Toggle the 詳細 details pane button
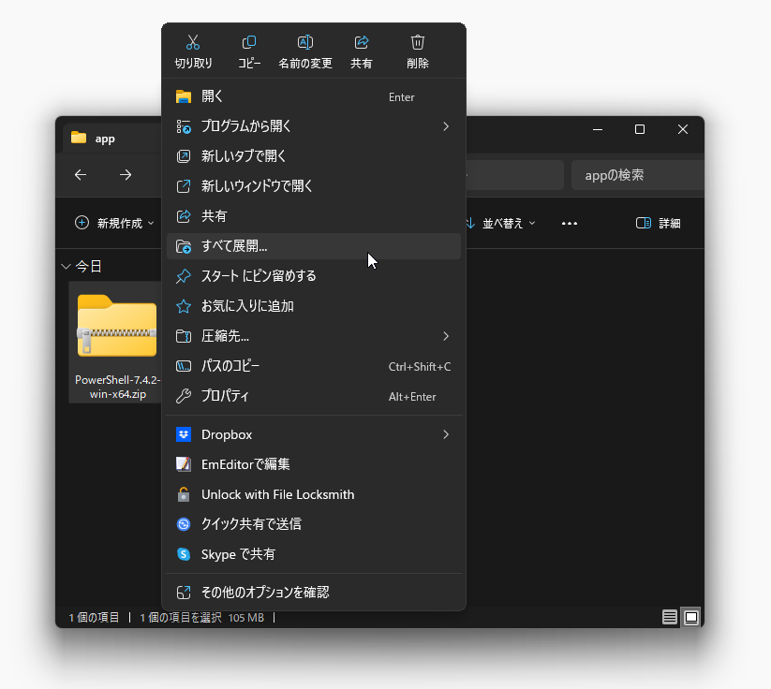The image size is (771, 689). tap(658, 223)
